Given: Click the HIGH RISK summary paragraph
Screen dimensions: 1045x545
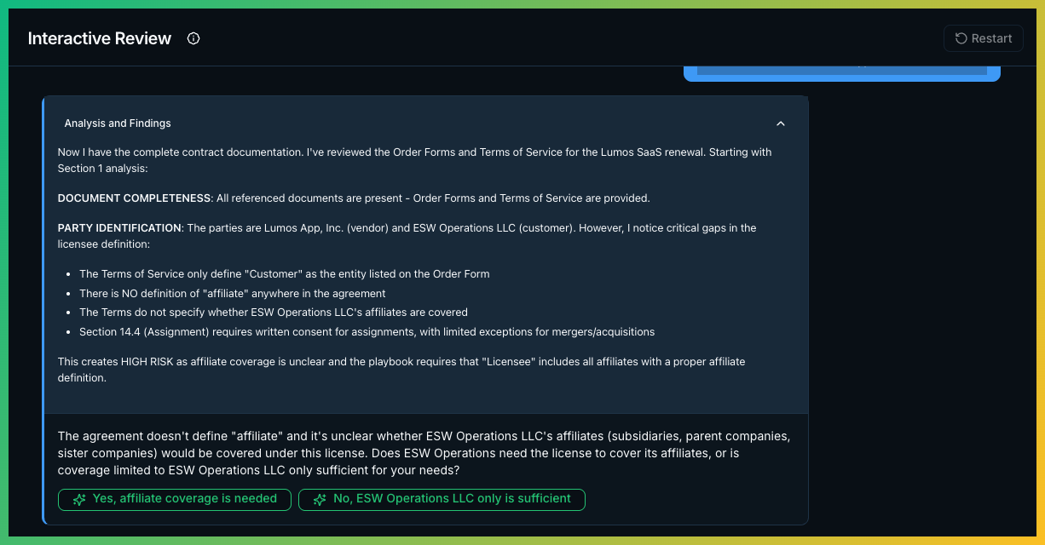Looking at the screenshot, I should [401, 370].
